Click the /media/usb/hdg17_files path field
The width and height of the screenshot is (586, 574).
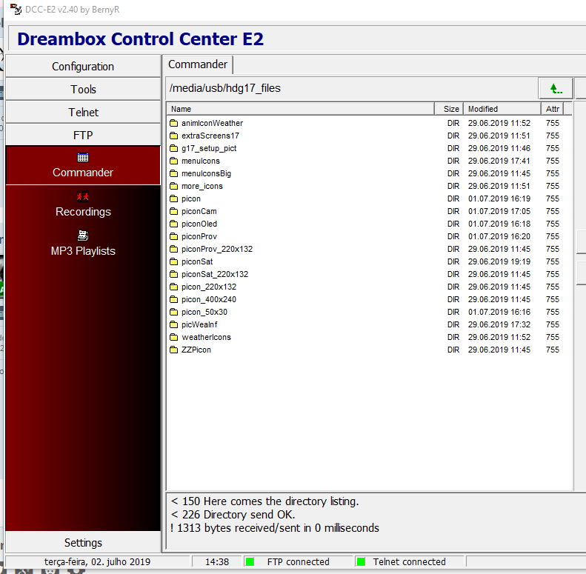[x=351, y=88]
